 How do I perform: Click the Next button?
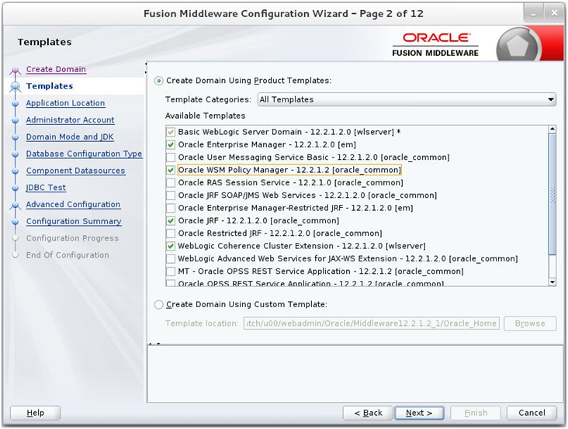point(419,413)
